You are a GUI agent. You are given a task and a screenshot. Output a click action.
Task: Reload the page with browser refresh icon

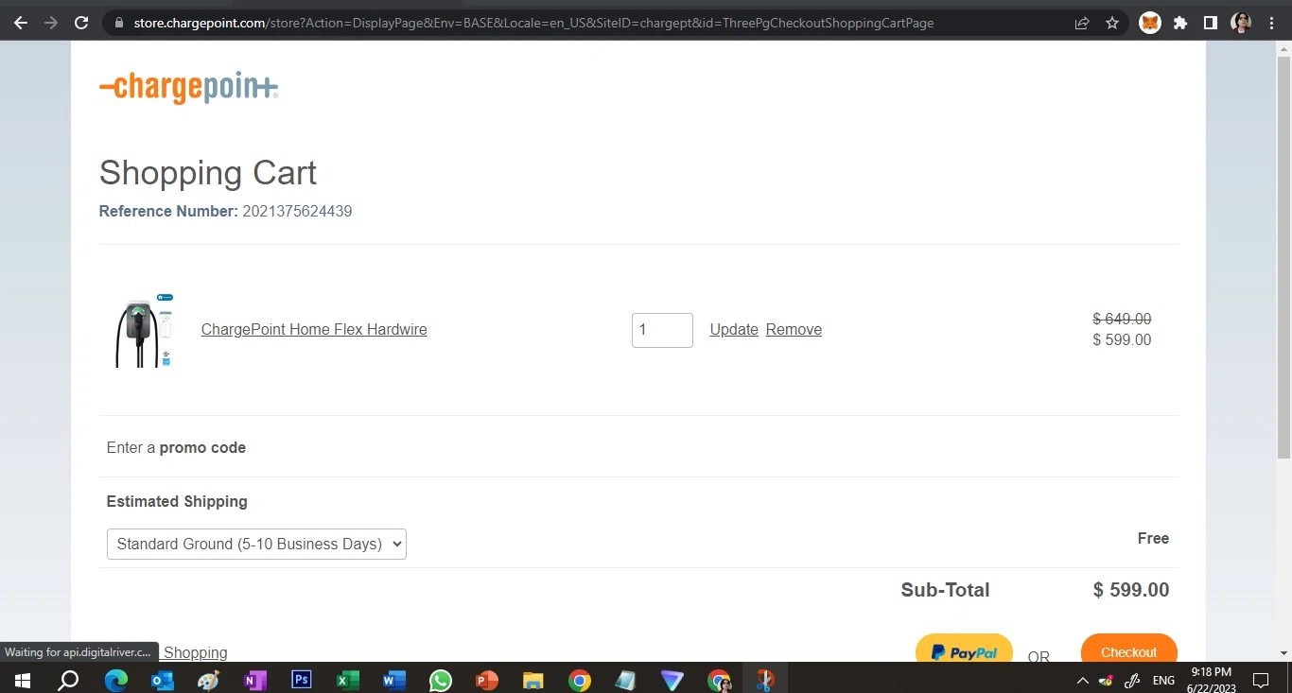coord(81,23)
